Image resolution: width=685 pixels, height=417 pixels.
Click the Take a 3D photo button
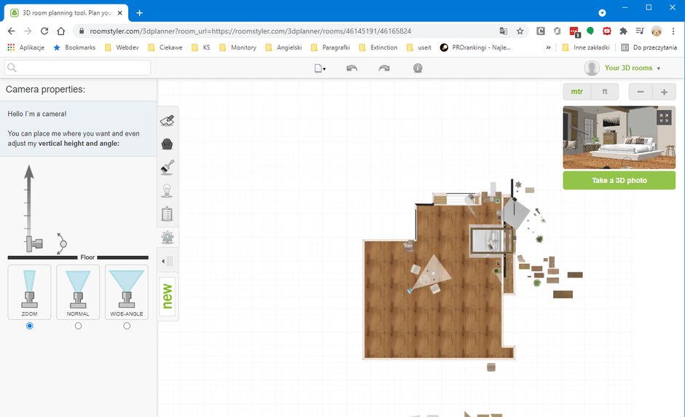coord(619,180)
